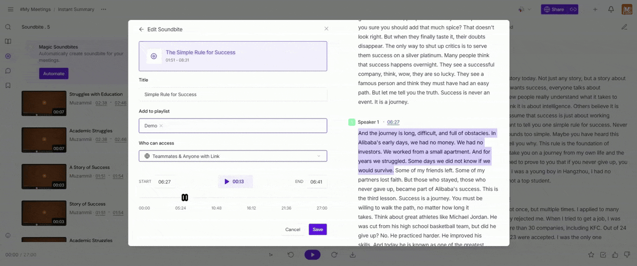This screenshot has width=637, height=266.
Task: Click the 01:51 timestamp of A Story of Success
Action: tap(100, 176)
